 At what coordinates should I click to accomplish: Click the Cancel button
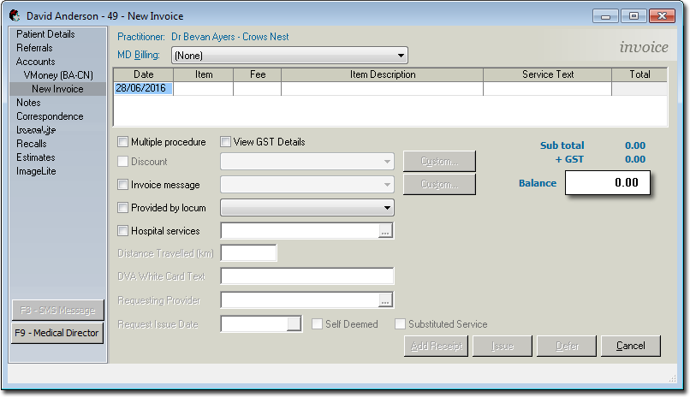pyautogui.click(x=630, y=346)
